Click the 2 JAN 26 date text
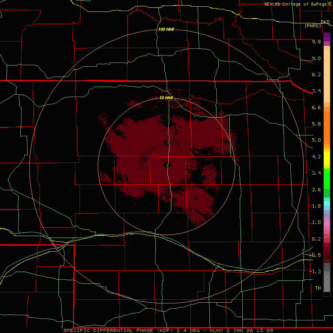This screenshot has height=333, width=333. click(x=240, y=330)
